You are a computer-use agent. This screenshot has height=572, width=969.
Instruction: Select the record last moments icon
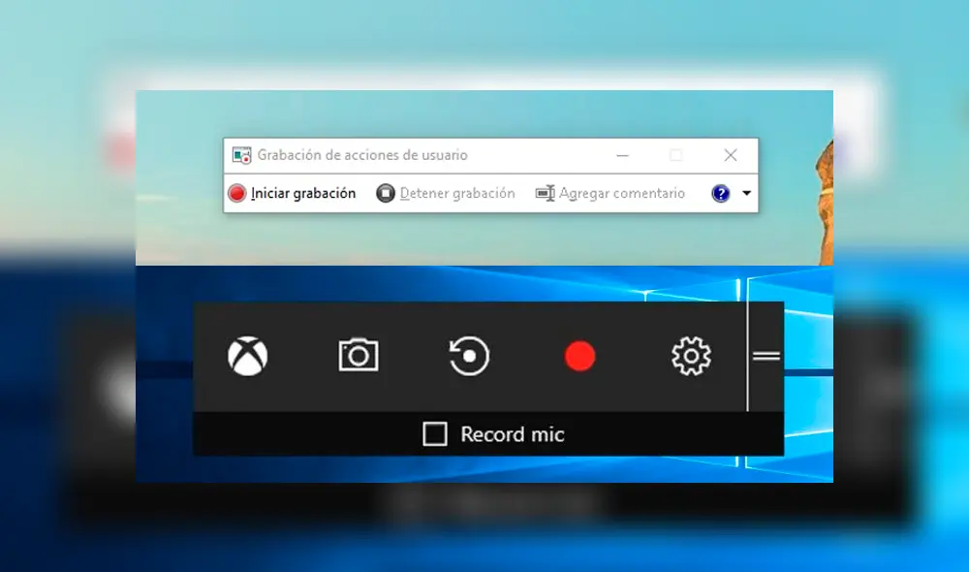click(469, 356)
